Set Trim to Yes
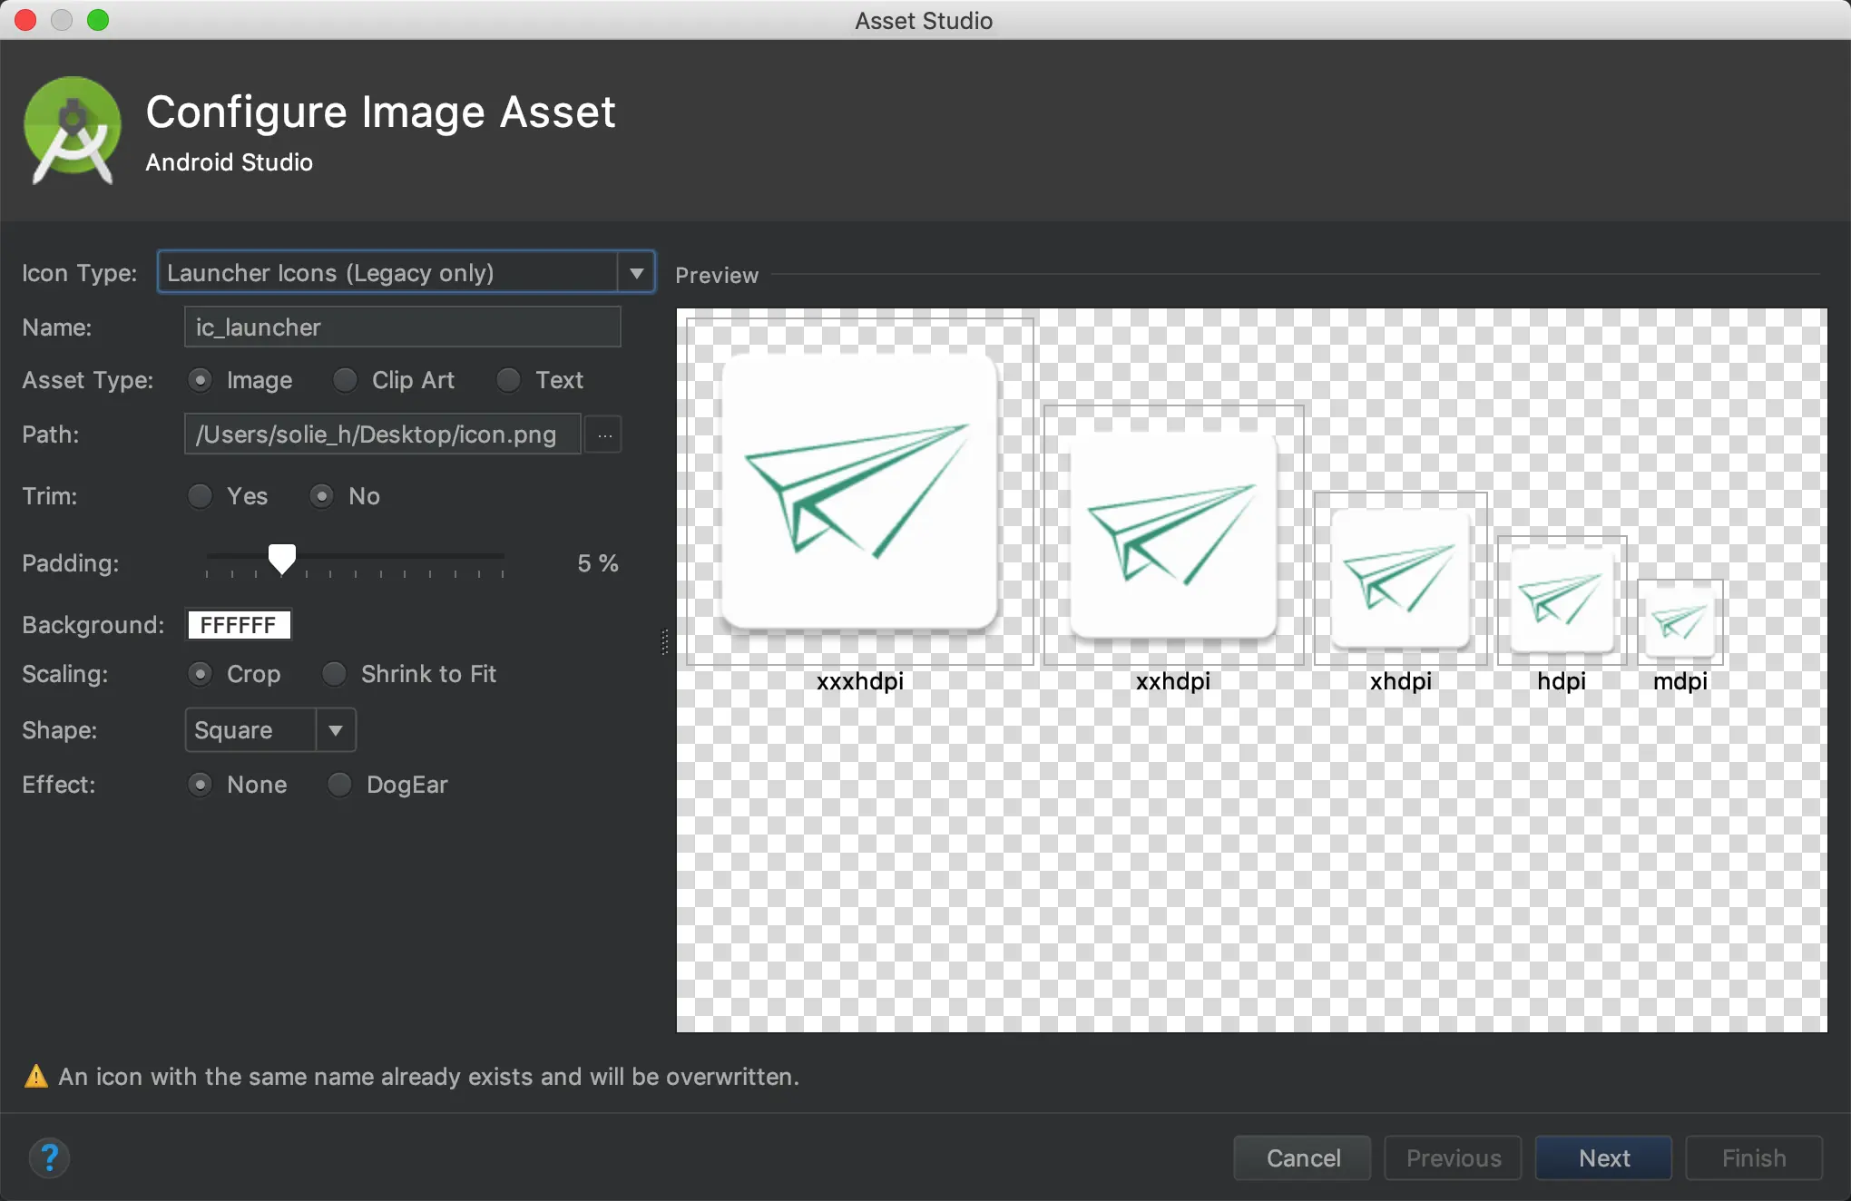 (201, 496)
